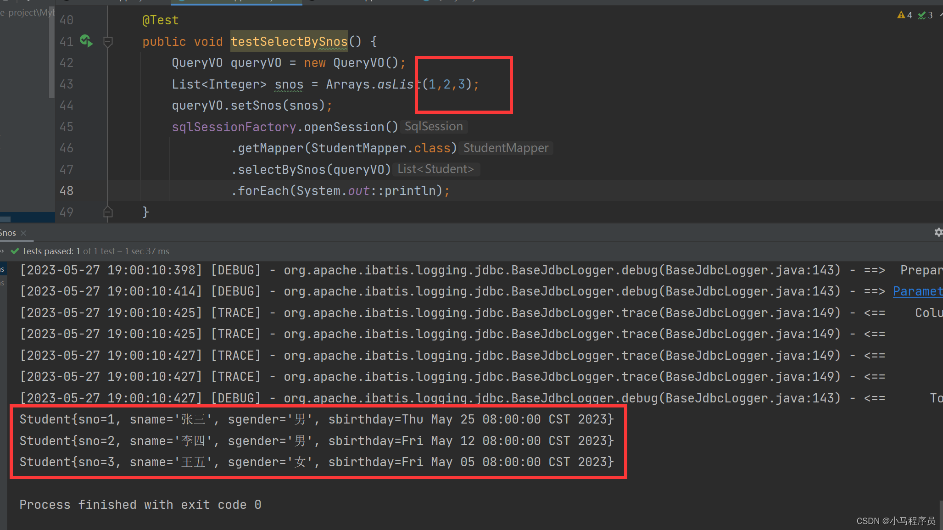Click line number 48 in the gutter
The height and width of the screenshot is (530, 943).
(x=67, y=191)
